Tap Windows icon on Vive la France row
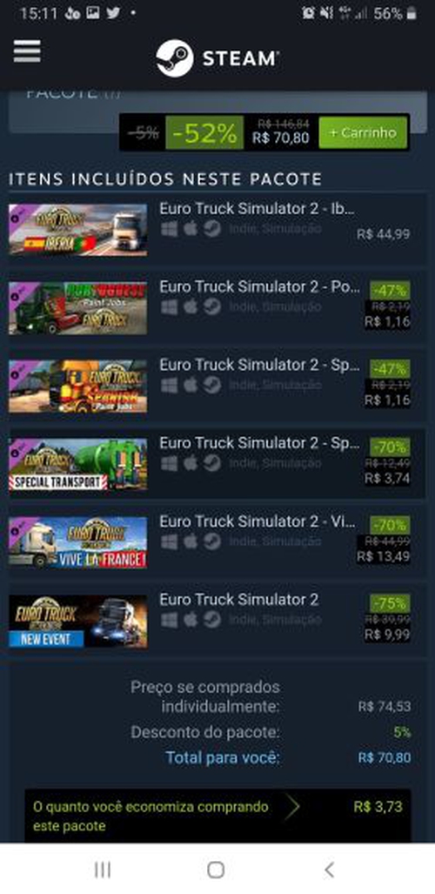Screen dimensions: 435x894 (x=170, y=541)
